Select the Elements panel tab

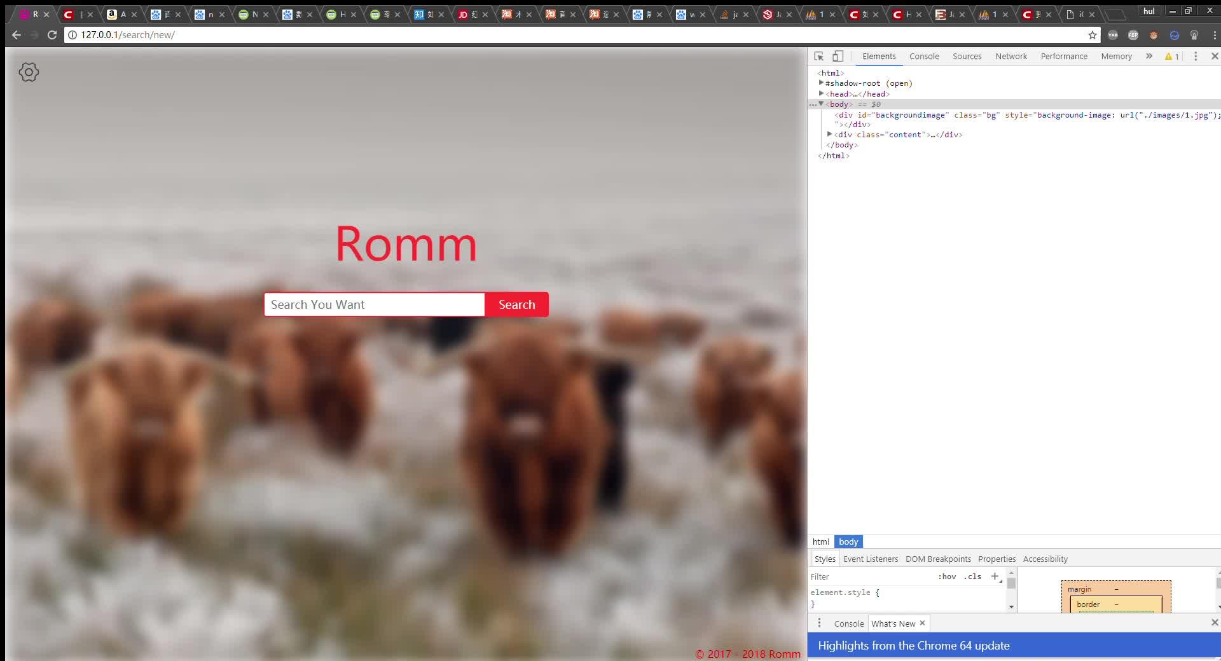coord(879,57)
